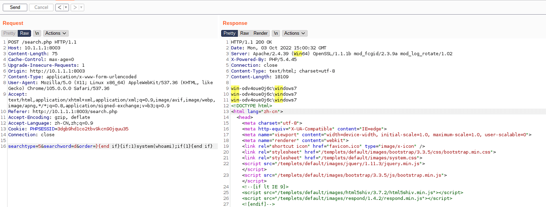546x207 pixels.
Task: Click the "Connection: close" request header
Action: 32,135
